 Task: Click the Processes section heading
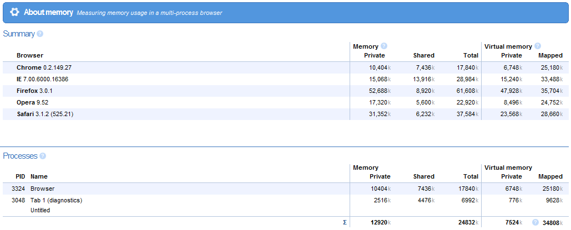[20, 156]
